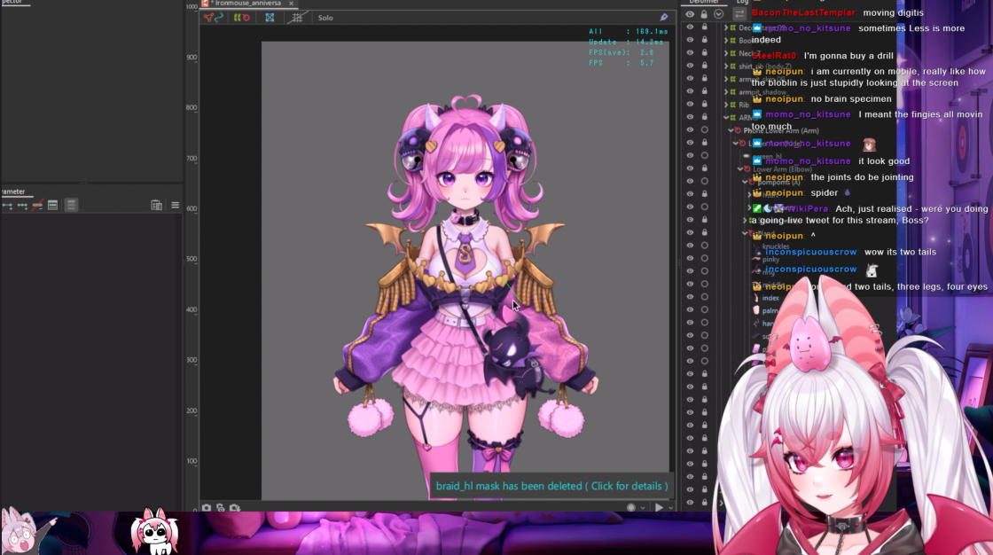This screenshot has width=993, height=555.
Task: Open the braid_hl mask deleted notification
Action: (x=551, y=486)
